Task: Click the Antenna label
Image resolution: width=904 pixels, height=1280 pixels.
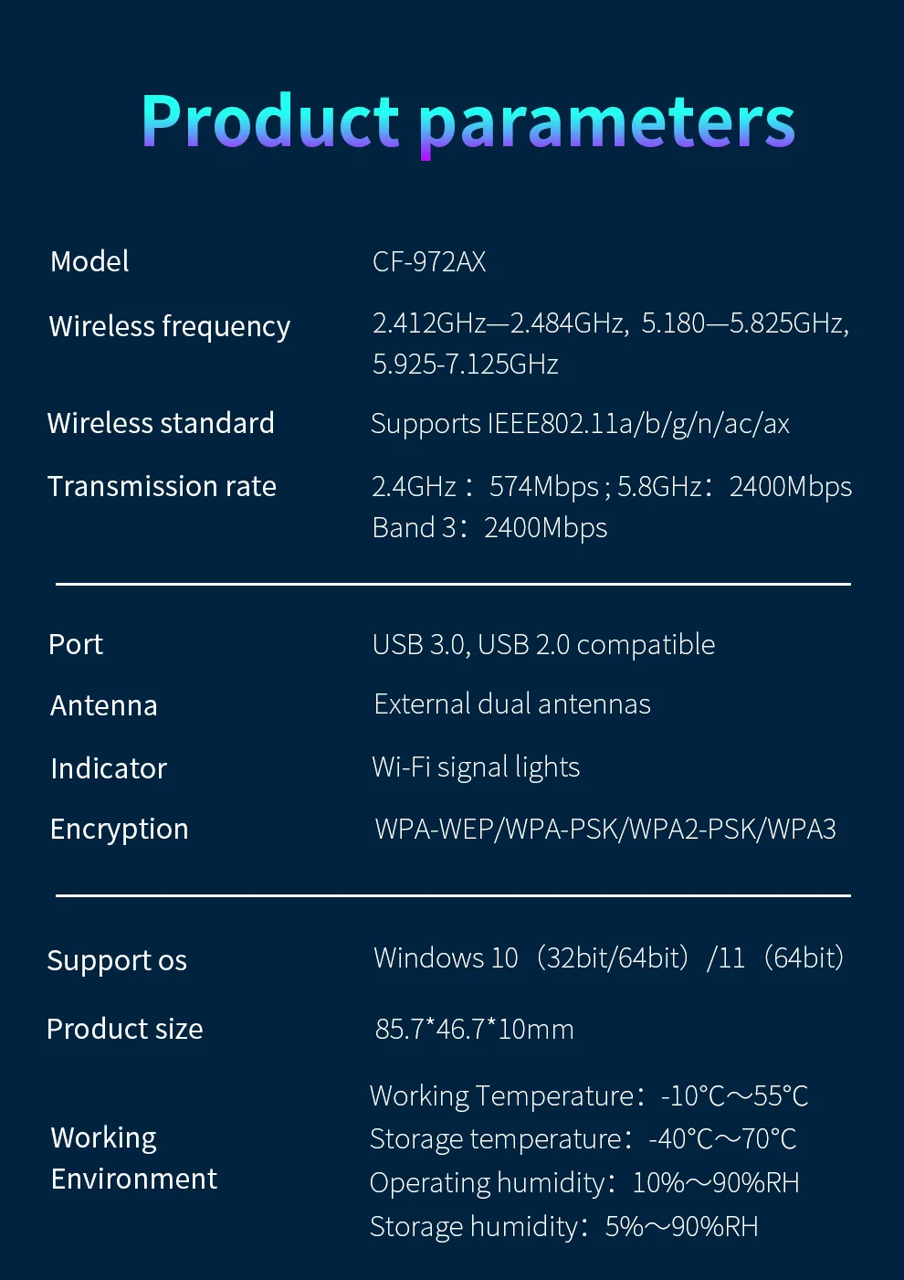Action: [104, 705]
